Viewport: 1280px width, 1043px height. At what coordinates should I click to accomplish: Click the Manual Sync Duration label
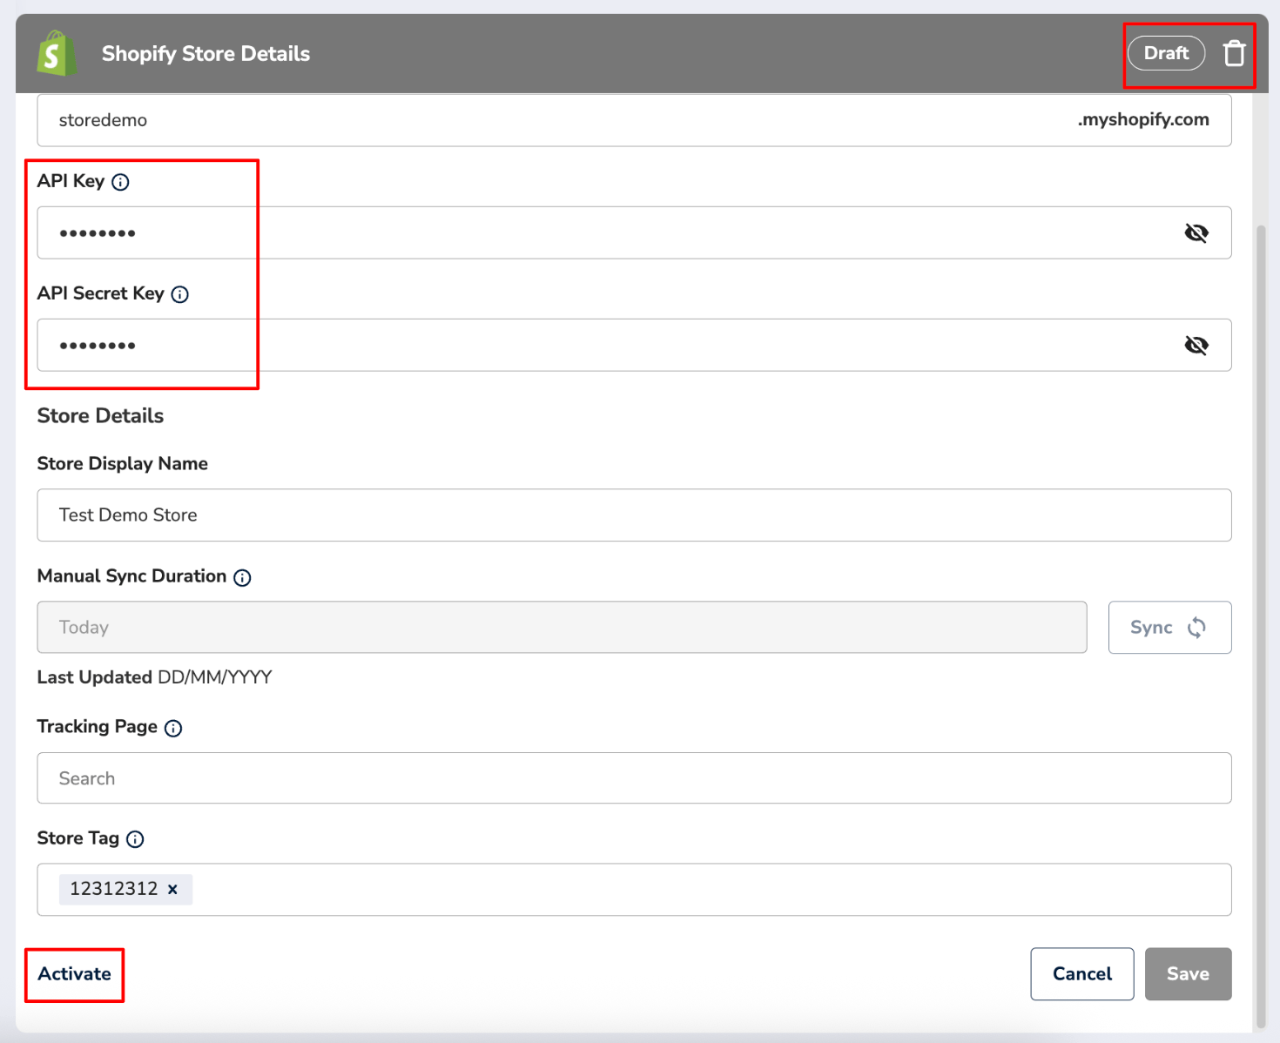(131, 576)
